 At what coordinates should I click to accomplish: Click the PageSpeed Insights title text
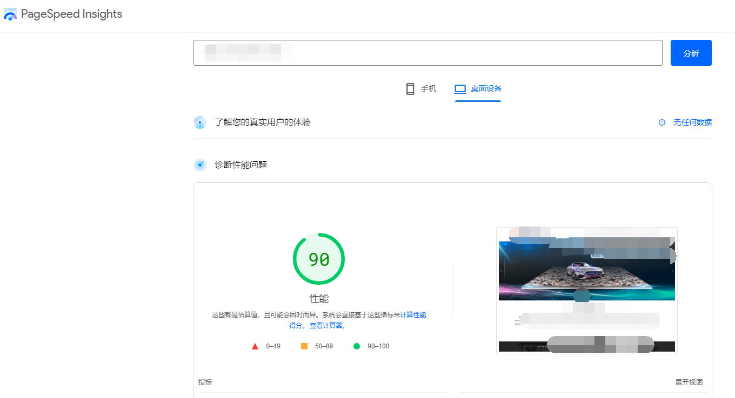point(72,15)
